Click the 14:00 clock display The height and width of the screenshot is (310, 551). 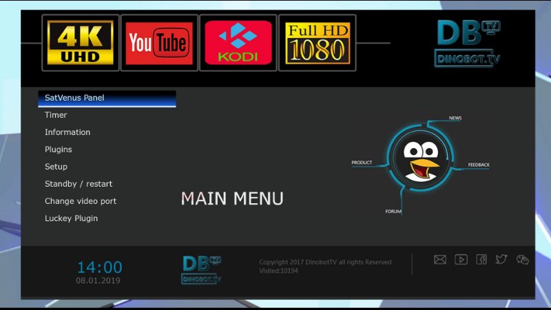[x=99, y=267]
